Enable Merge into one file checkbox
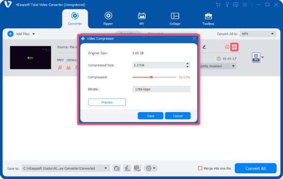Screen dimensions: 283x179 coord(200,168)
